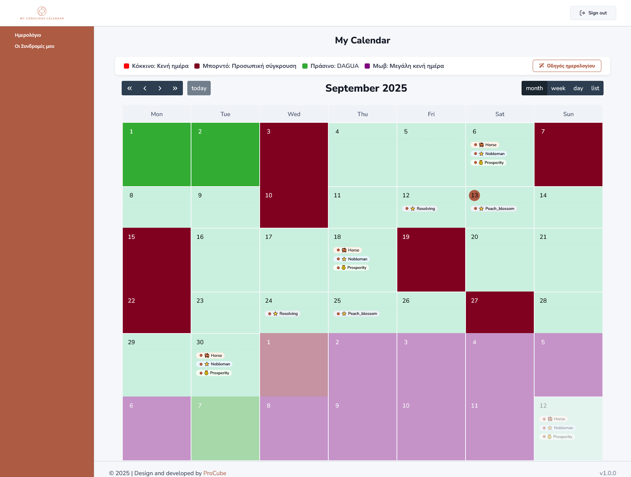Select the month view tab
631x477 pixels.
534,88
